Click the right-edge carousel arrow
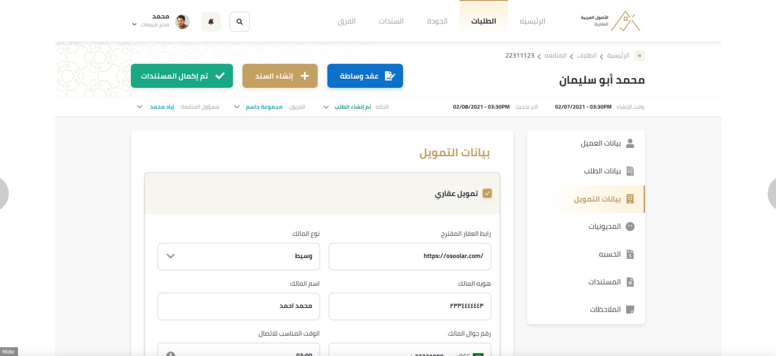This screenshot has height=356, width=776. 772,194
